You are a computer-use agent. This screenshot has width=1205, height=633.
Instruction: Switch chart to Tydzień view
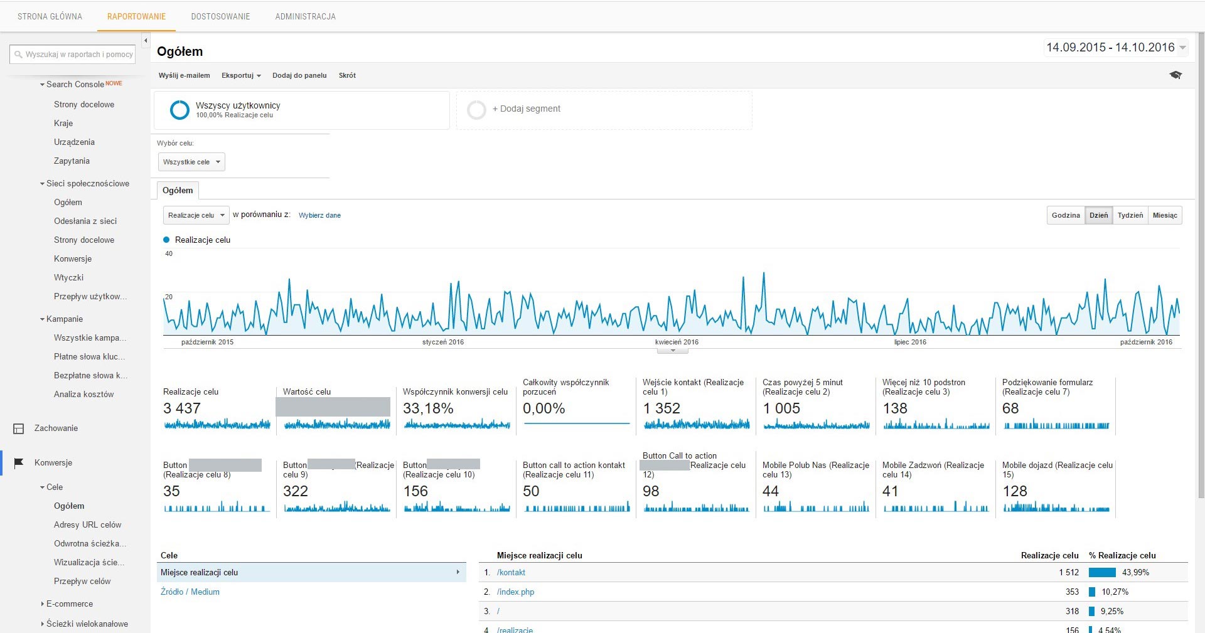(1130, 215)
